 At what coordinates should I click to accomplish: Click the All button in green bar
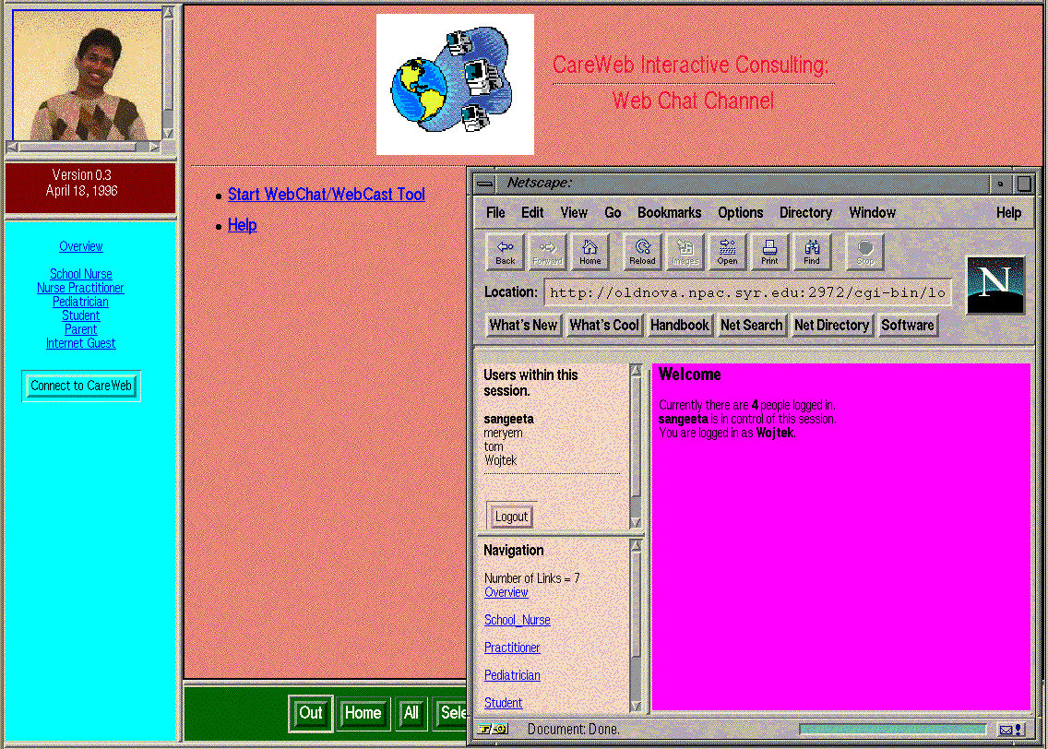[x=411, y=713]
